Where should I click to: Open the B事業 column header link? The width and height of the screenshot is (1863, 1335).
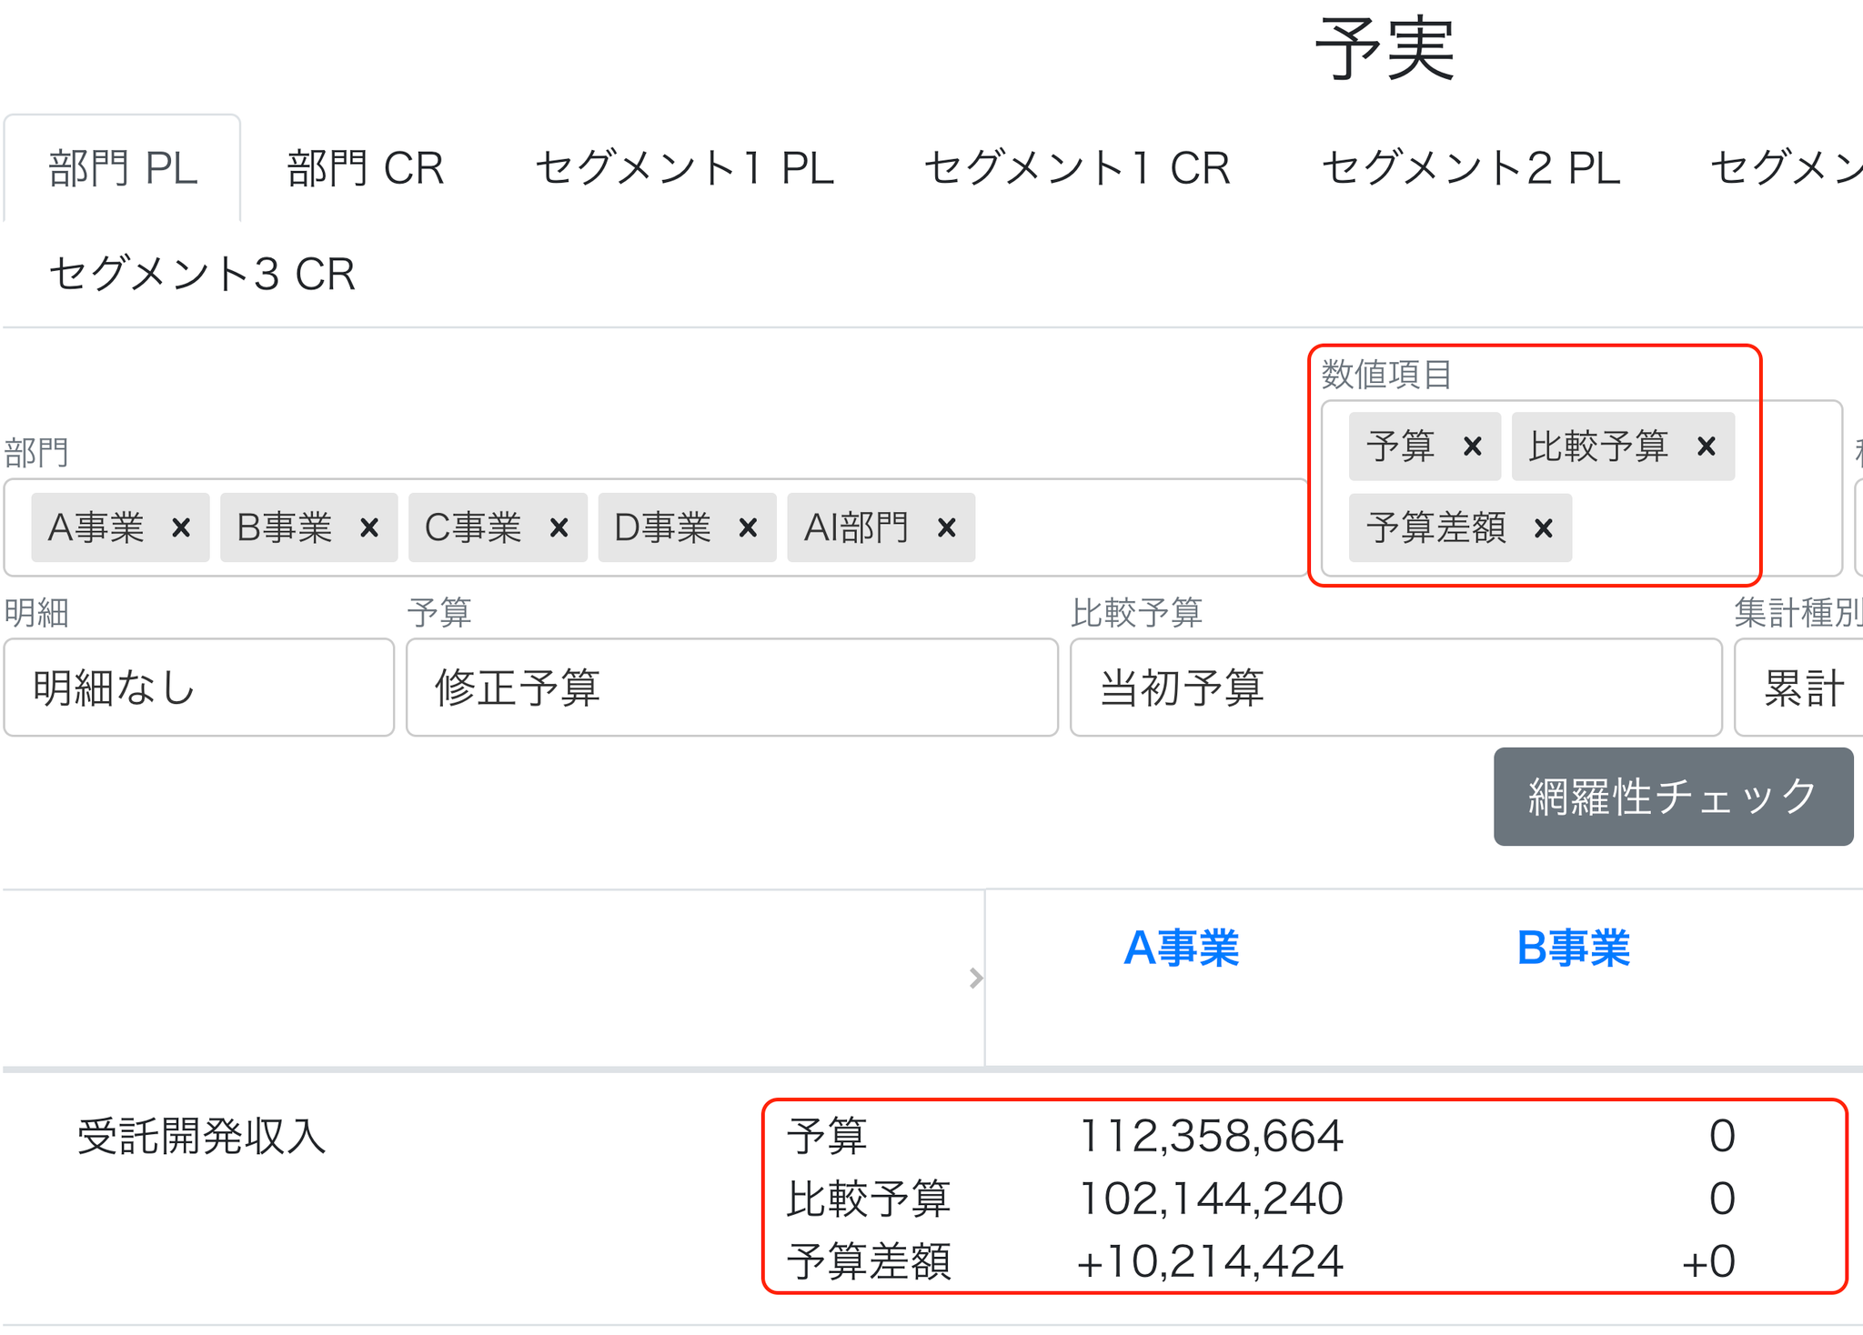pos(1573,948)
